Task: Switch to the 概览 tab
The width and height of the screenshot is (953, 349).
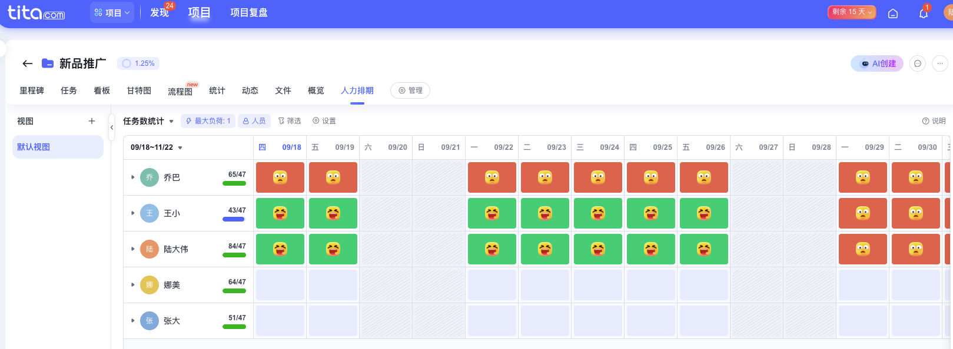Action: click(316, 90)
